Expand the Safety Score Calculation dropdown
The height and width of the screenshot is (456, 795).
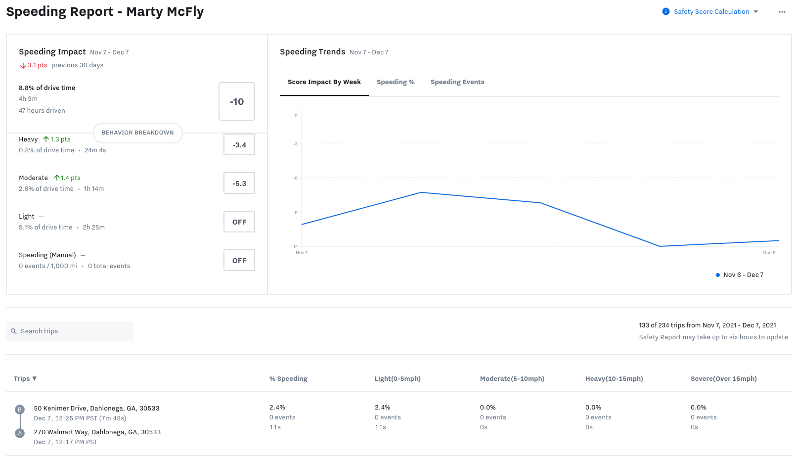pyautogui.click(x=755, y=12)
